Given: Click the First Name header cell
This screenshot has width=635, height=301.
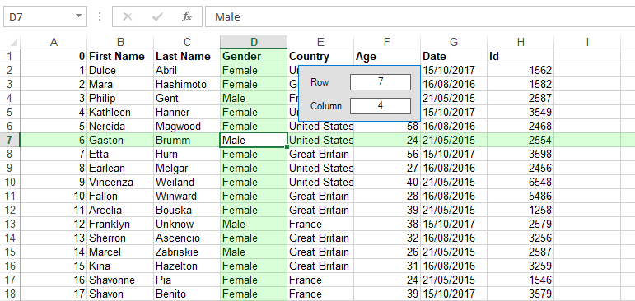Looking at the screenshot, I should click(120, 56).
